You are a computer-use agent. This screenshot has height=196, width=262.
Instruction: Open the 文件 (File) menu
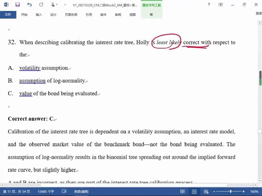point(8,15)
